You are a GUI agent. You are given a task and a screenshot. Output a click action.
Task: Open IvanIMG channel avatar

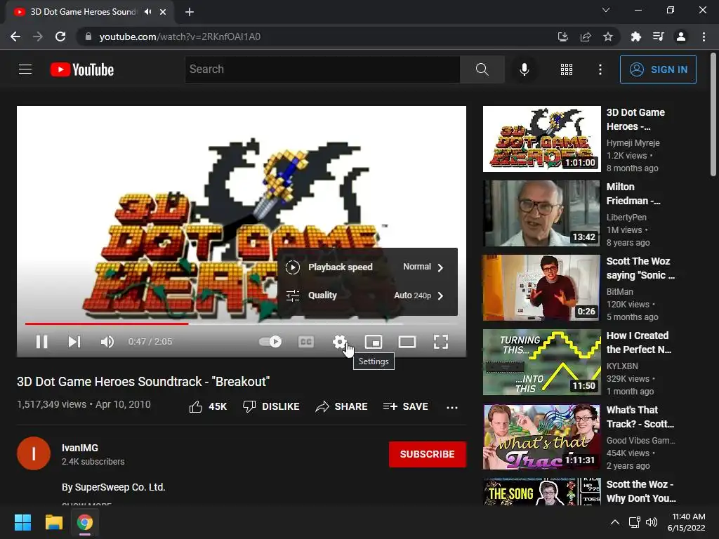pos(34,453)
